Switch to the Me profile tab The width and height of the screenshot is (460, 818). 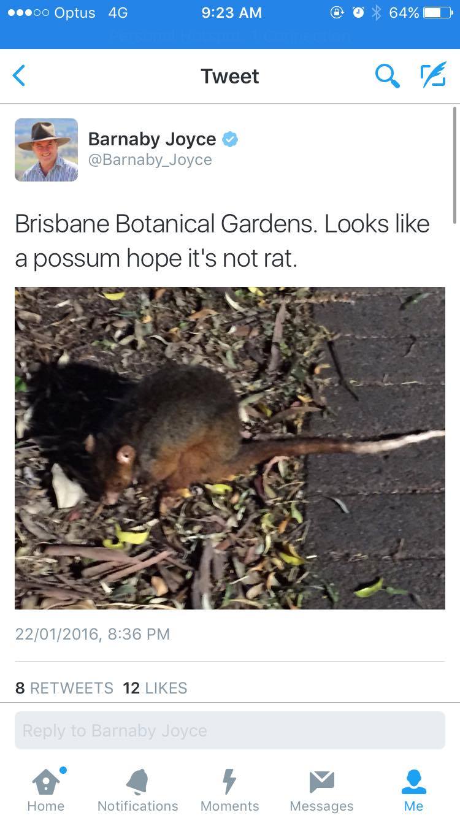(413, 790)
